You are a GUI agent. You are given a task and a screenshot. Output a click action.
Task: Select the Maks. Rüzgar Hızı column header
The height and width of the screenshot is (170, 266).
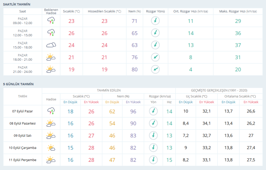[x=238, y=11]
